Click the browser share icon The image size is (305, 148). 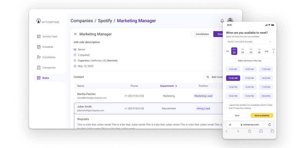point(250,131)
